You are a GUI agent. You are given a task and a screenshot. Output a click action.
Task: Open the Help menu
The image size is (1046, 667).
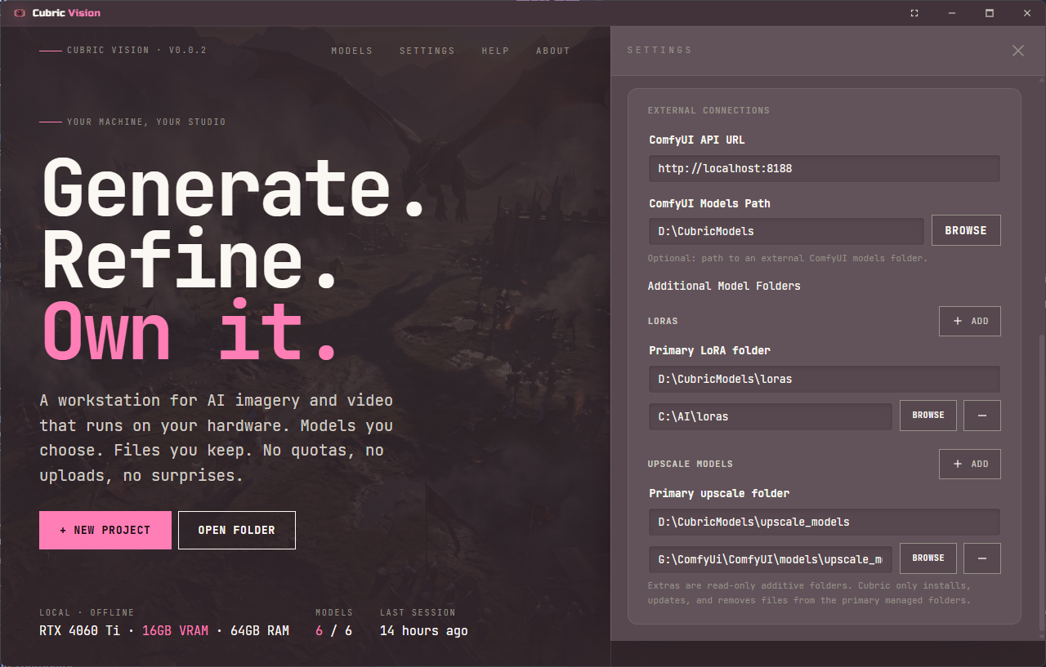point(495,51)
